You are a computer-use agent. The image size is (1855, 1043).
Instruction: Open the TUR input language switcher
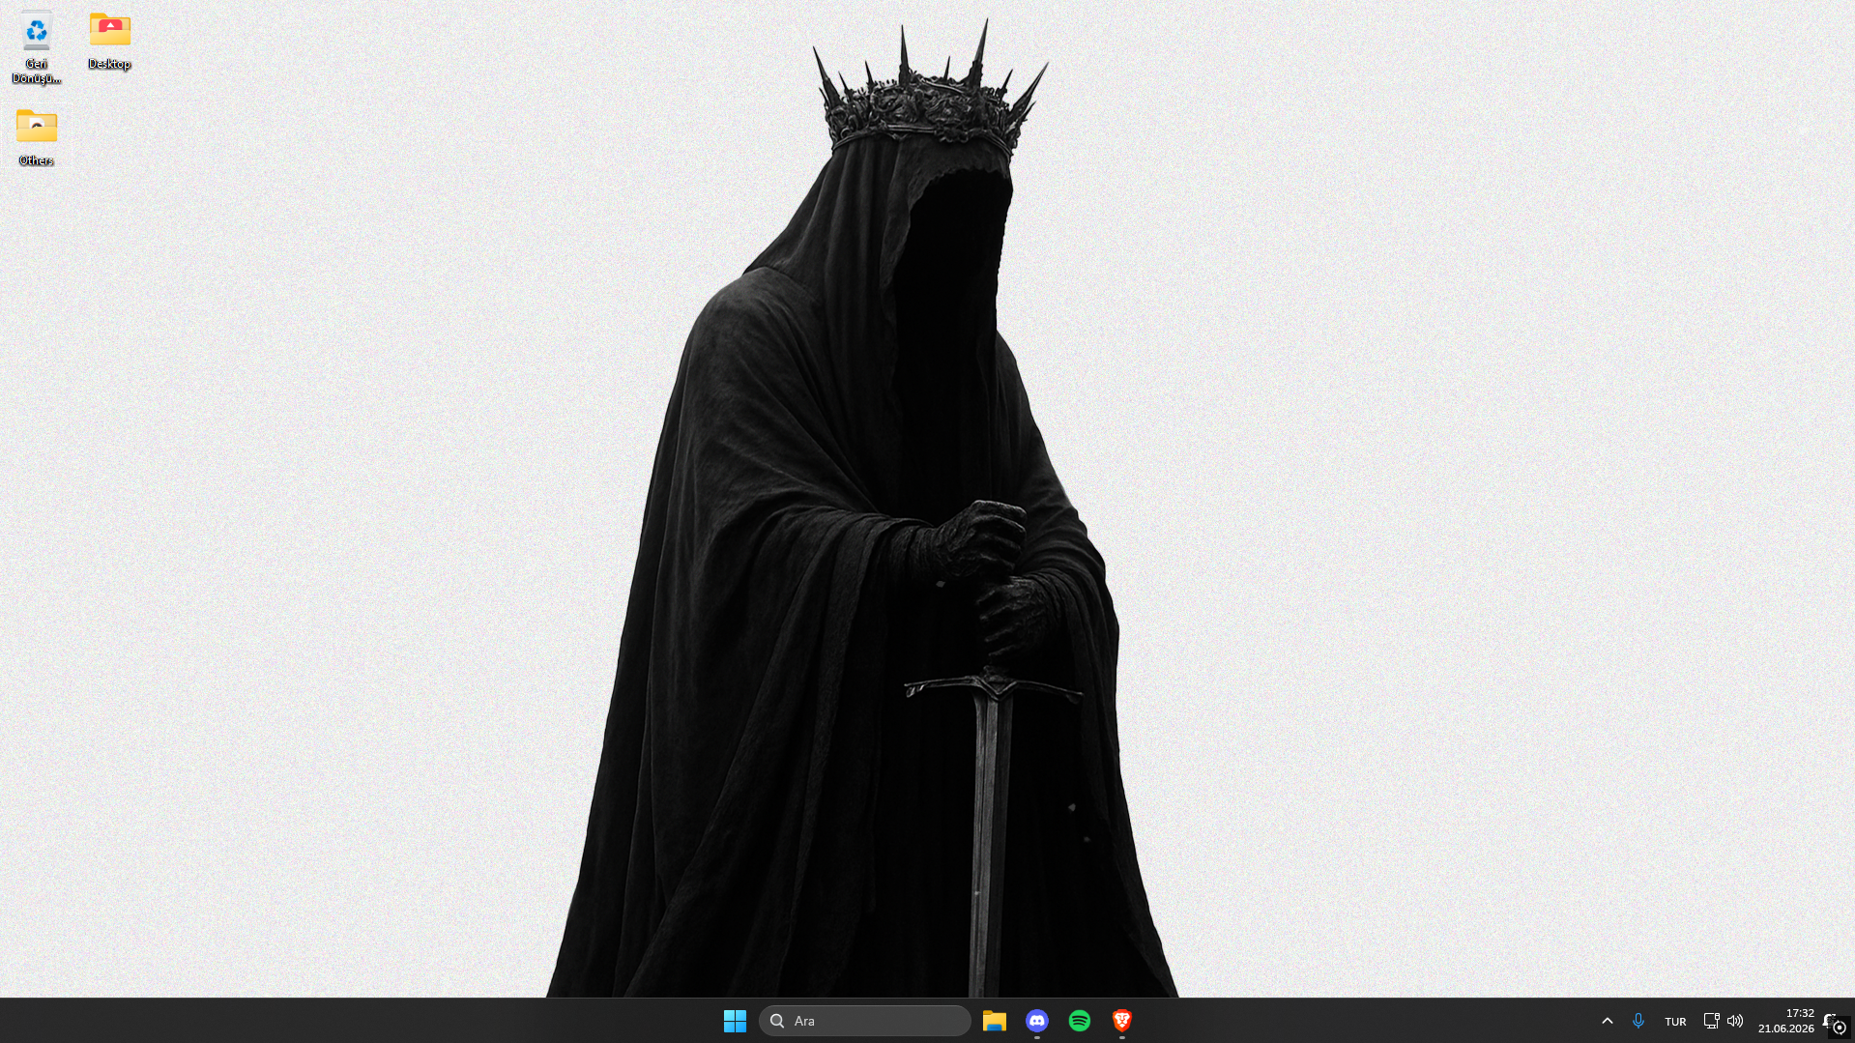click(x=1675, y=1022)
